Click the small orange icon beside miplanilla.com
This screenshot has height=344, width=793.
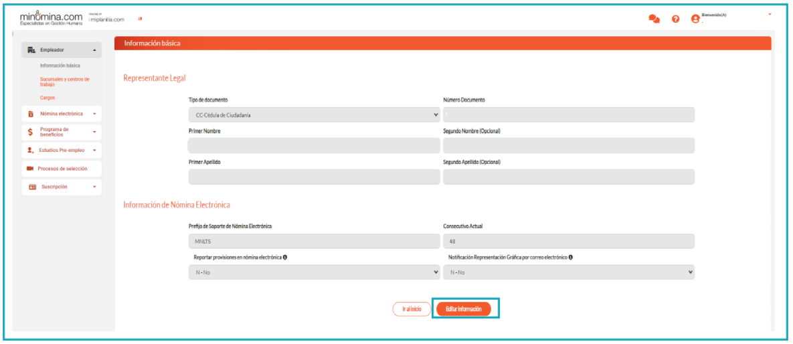click(x=140, y=19)
